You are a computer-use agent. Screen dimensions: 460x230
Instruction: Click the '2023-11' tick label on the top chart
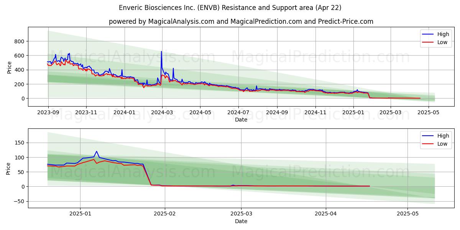[x=86, y=113]
